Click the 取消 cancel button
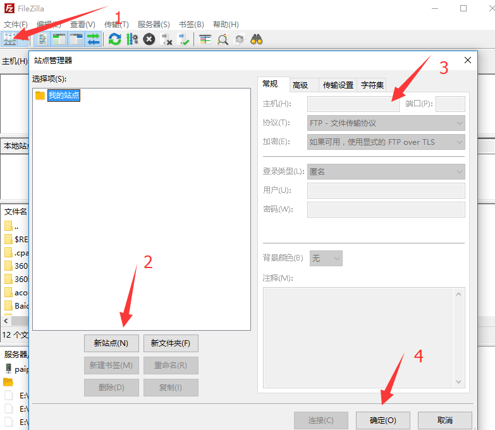The image size is (495, 430). (445, 421)
